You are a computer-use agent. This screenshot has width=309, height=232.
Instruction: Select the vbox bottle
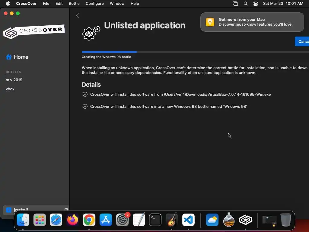(10, 89)
